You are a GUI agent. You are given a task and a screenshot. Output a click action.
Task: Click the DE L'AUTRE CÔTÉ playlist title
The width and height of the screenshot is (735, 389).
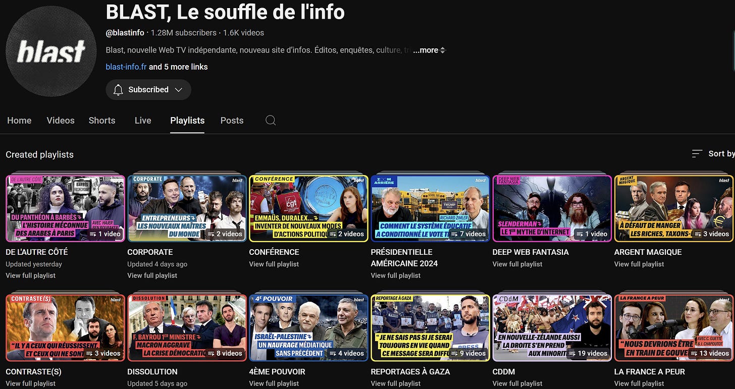click(37, 252)
